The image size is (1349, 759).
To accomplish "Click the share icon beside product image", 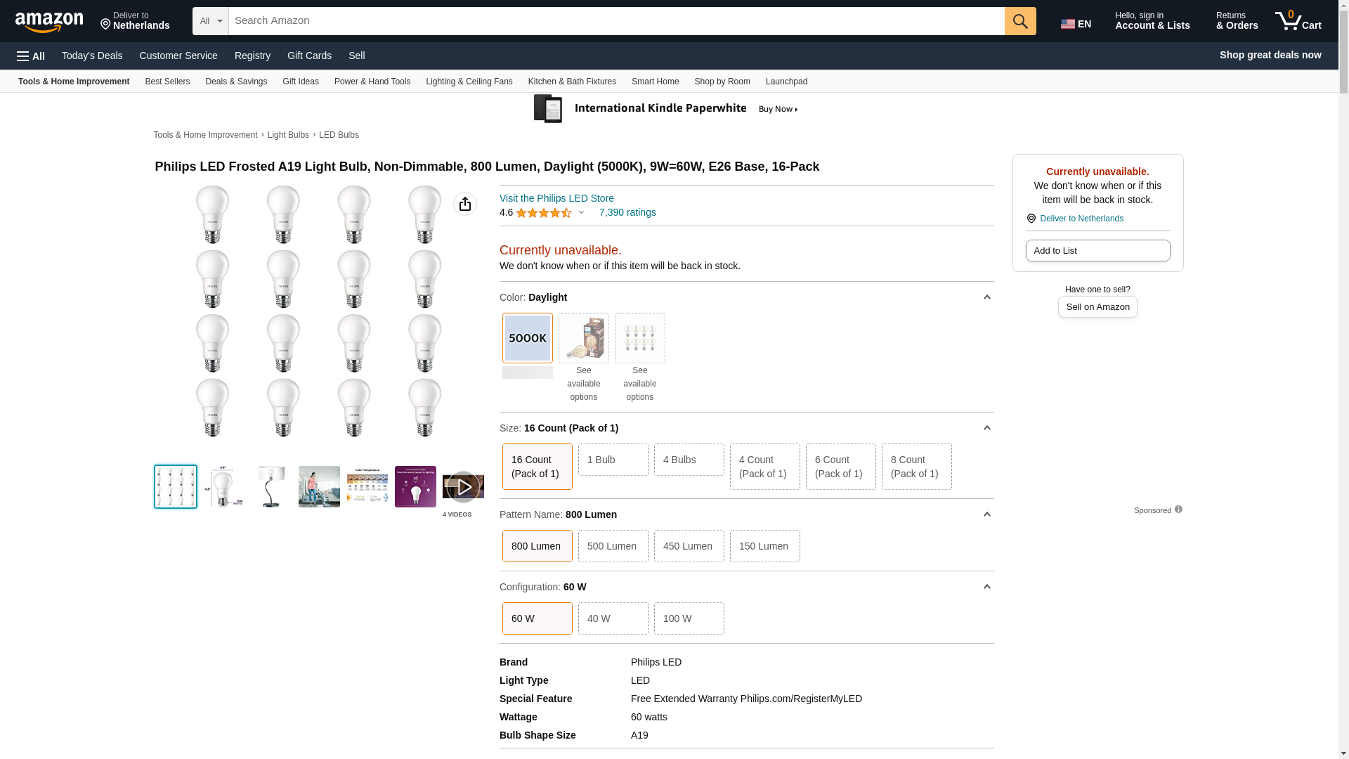I will (x=464, y=204).
